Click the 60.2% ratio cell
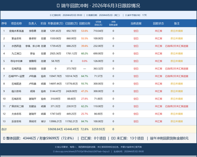This screenshot has width=197, height=157. 85,54
